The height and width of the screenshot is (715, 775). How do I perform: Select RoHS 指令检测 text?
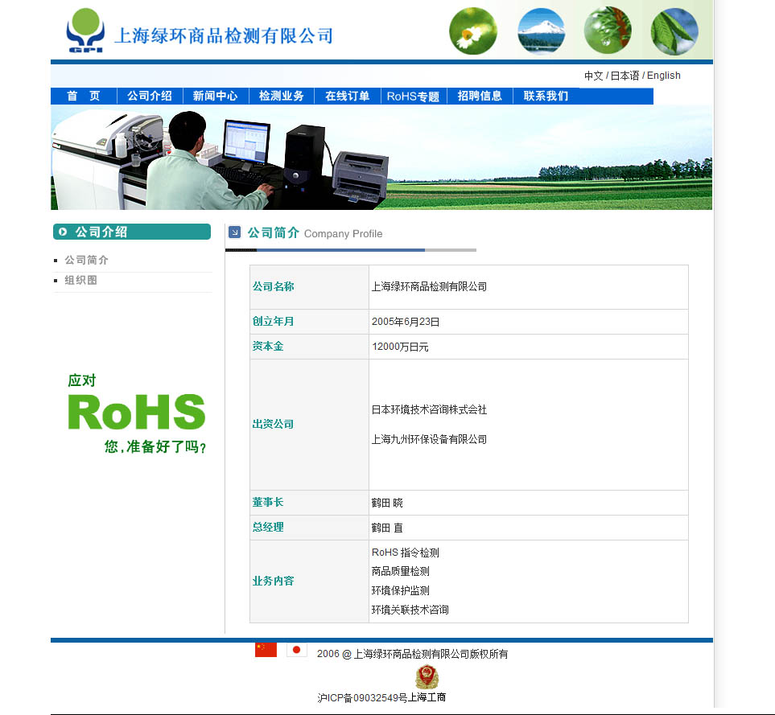pos(406,553)
